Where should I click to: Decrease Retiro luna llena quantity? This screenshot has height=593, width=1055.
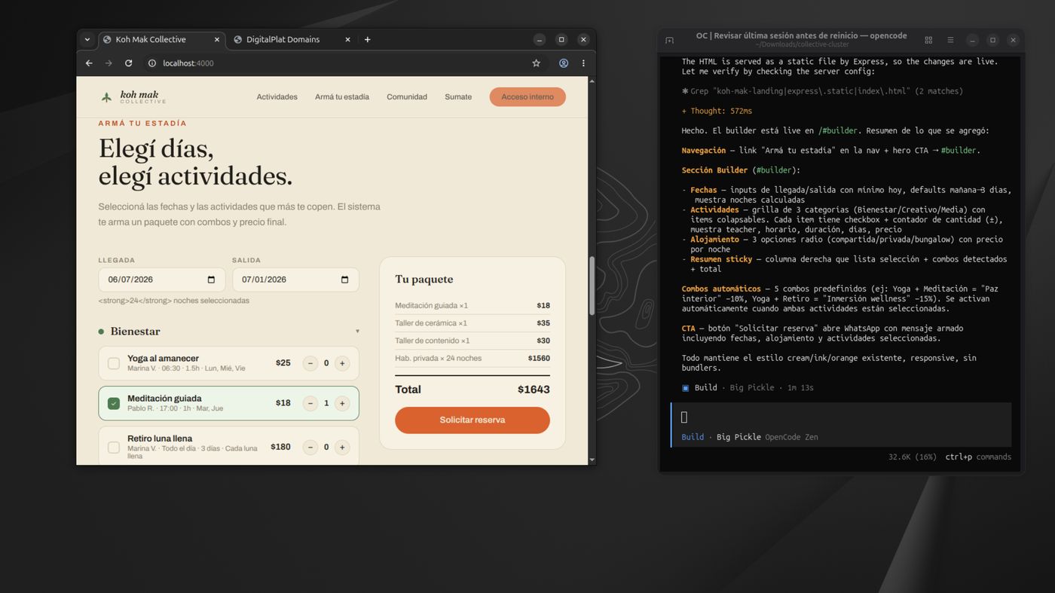(x=310, y=447)
